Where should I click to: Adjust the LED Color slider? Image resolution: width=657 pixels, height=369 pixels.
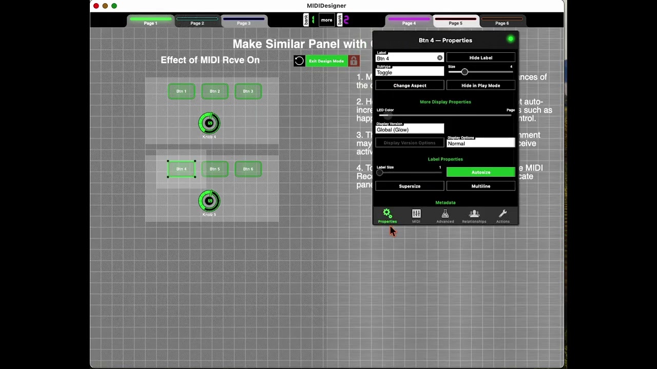tap(444, 115)
